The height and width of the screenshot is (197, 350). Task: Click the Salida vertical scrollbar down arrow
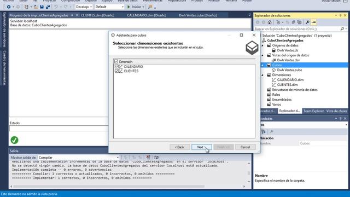(249, 182)
